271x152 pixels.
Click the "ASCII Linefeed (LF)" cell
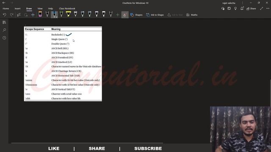click(62, 62)
